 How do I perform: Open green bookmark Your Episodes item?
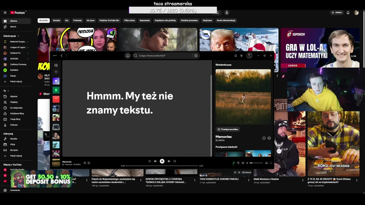56,90
